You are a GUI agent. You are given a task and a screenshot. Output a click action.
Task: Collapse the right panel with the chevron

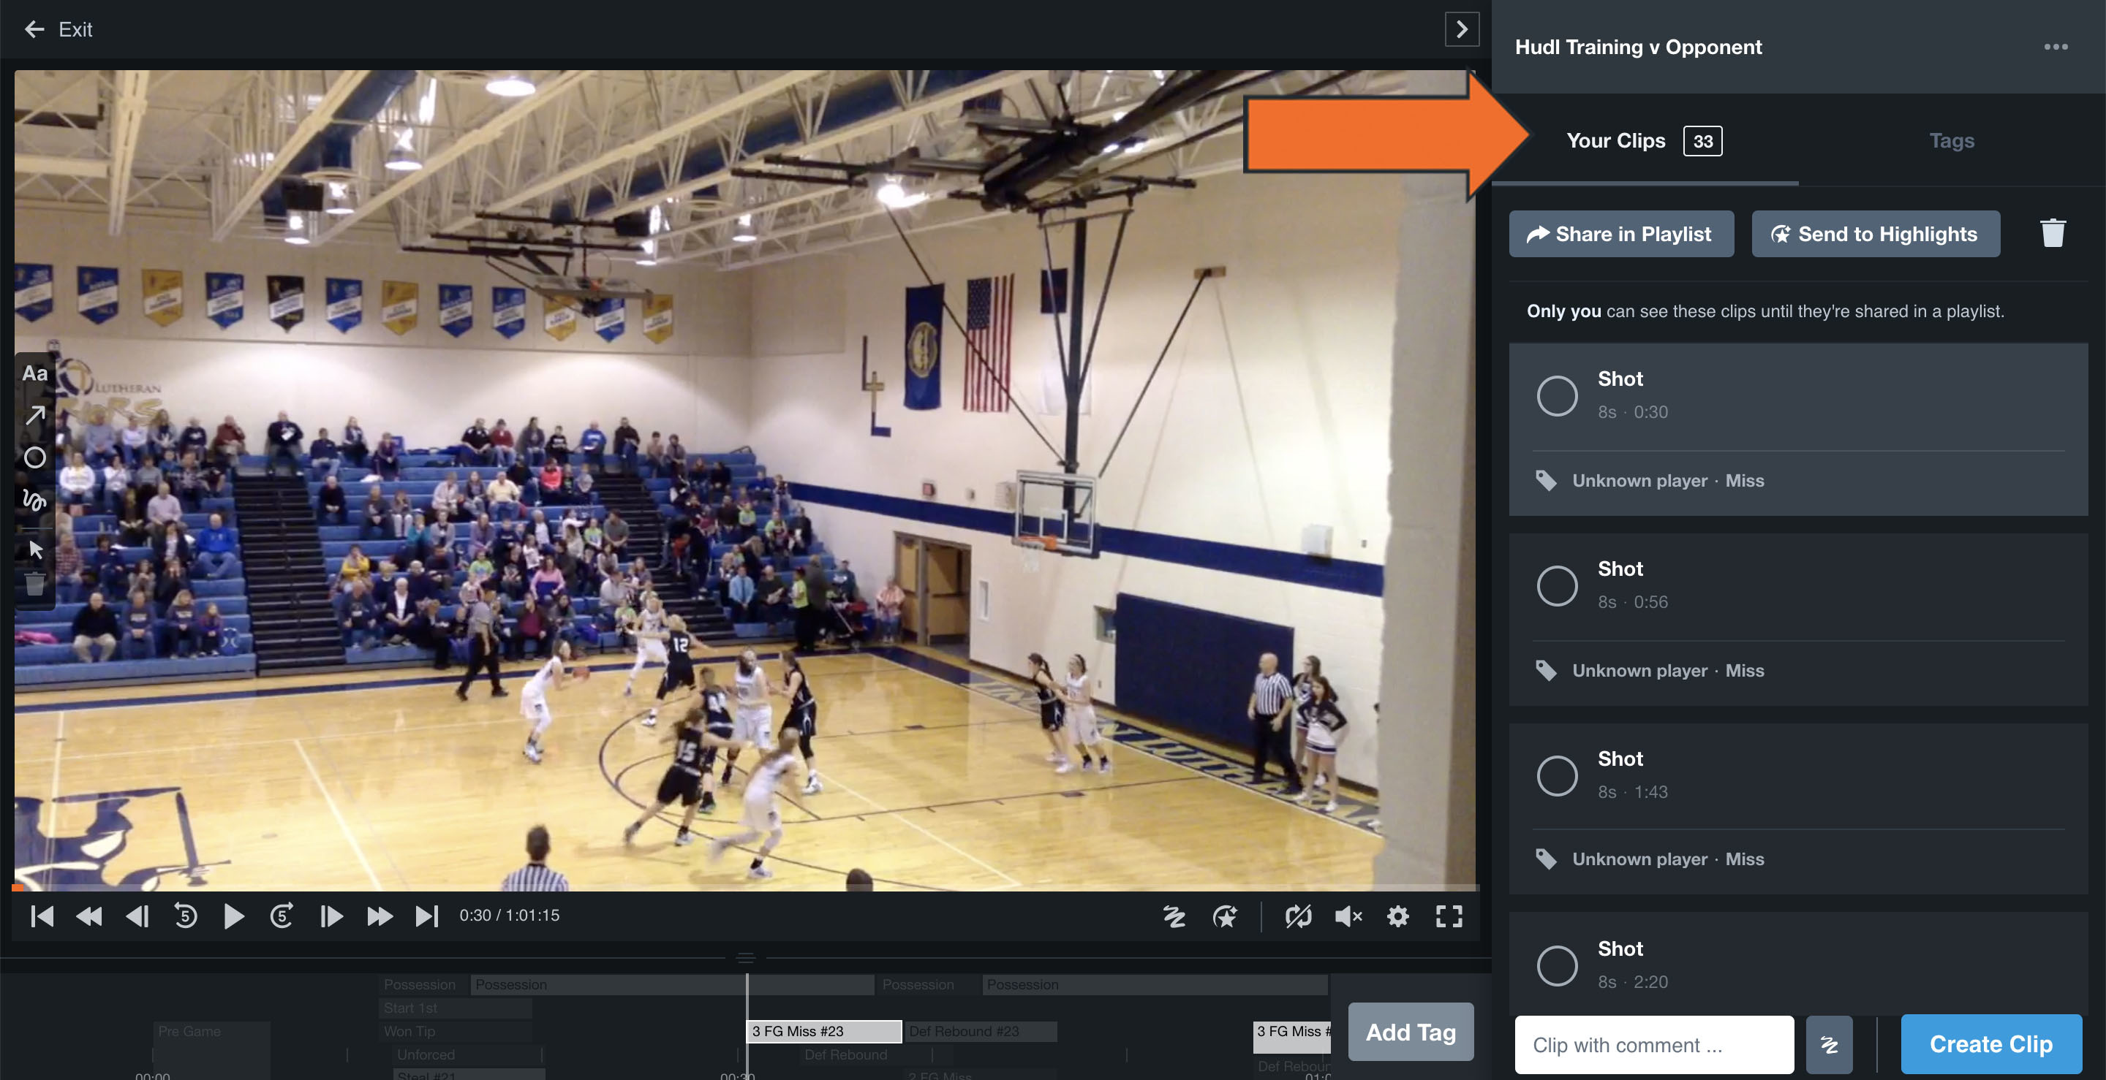[x=1462, y=29]
